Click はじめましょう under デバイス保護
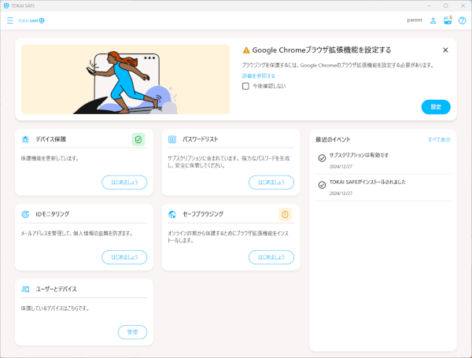Image resolution: width=472 pixels, height=358 pixels. tap(124, 183)
